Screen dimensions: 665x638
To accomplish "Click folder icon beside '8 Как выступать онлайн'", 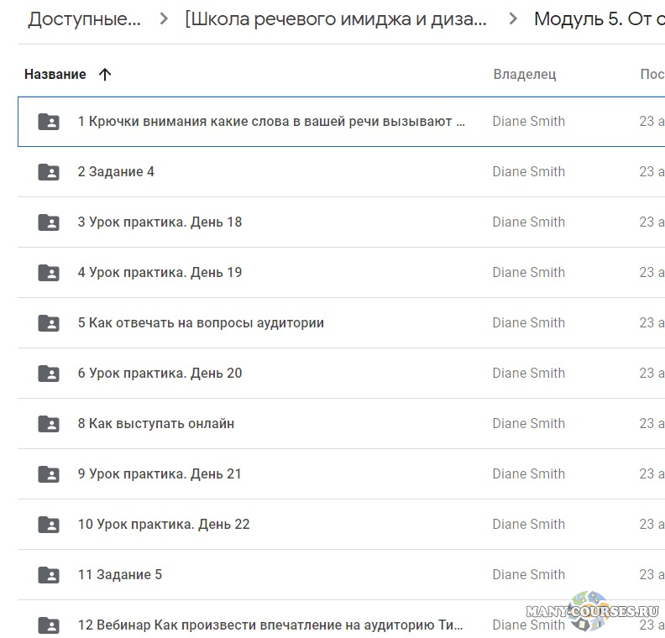I will point(49,424).
